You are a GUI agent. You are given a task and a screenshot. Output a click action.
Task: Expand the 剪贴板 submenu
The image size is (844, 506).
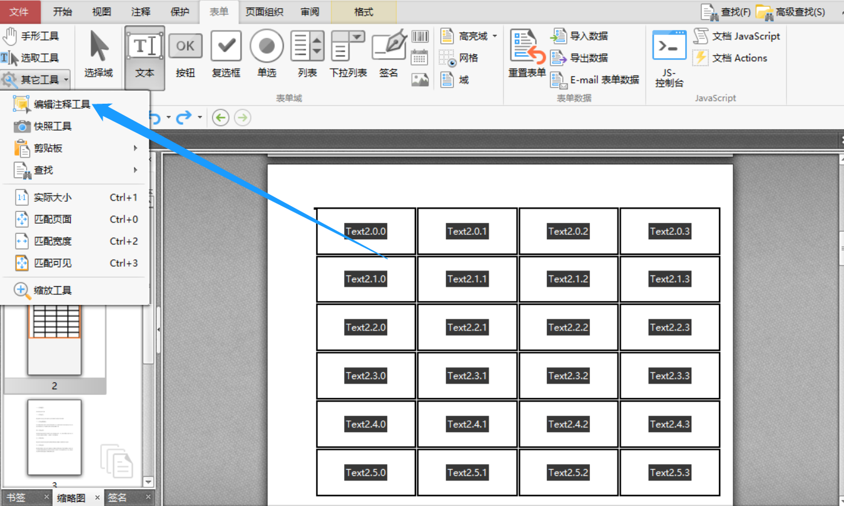click(75, 148)
